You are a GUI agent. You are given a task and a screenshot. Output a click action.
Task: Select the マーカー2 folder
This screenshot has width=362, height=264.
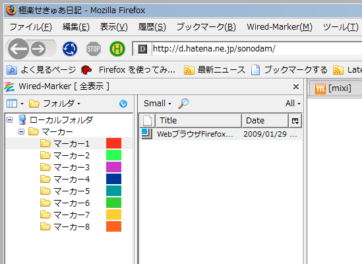pos(72,155)
